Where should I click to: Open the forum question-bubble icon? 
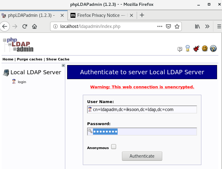click(180, 49)
